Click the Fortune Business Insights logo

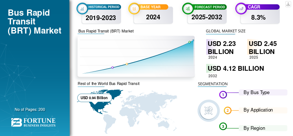[33, 122]
